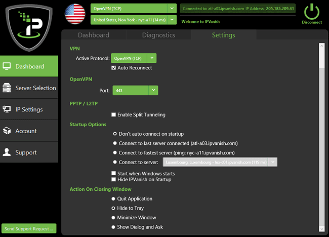Click the Account box icon

(7, 131)
